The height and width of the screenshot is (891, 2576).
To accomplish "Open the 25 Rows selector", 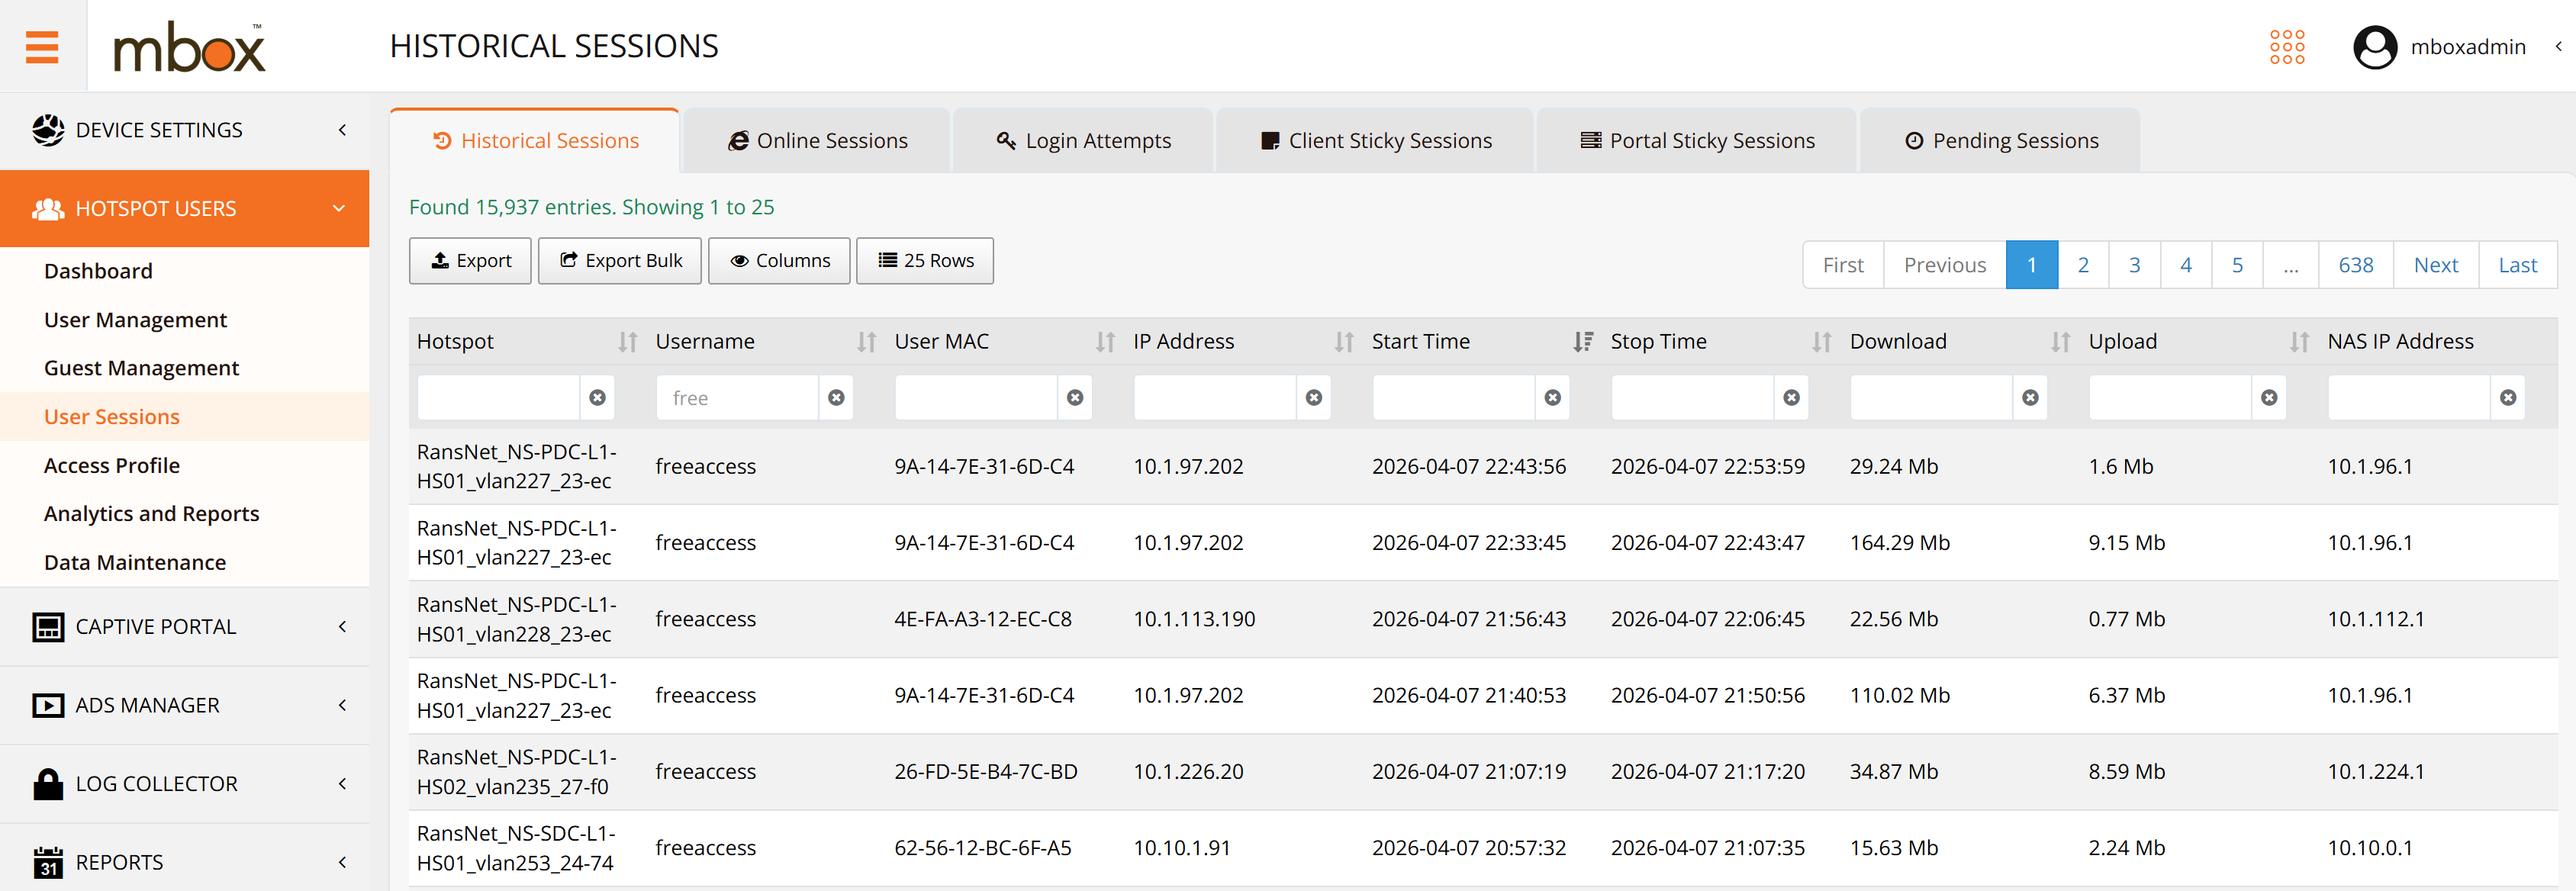I will point(925,261).
